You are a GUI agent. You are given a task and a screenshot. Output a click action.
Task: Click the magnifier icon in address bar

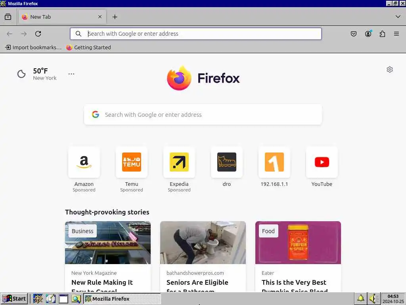pyautogui.click(x=78, y=34)
